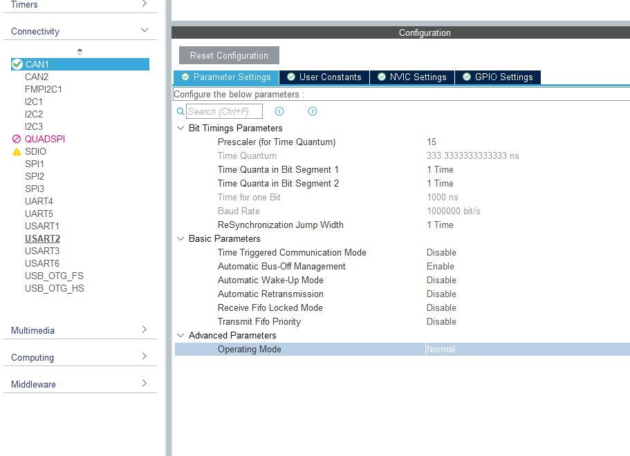Select USART3 peripheral
The width and height of the screenshot is (630, 456).
pos(42,251)
